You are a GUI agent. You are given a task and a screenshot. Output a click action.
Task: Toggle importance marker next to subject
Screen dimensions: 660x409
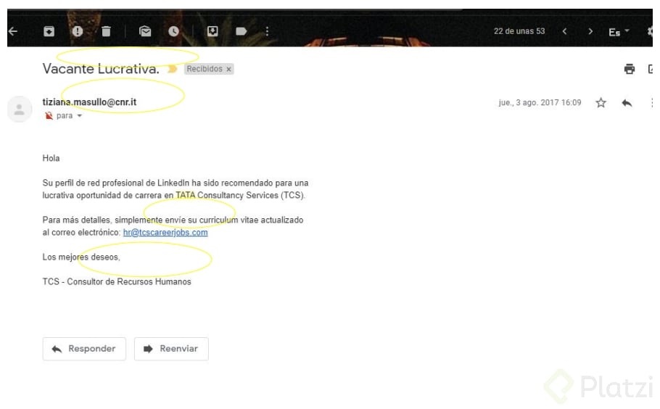[x=172, y=69]
